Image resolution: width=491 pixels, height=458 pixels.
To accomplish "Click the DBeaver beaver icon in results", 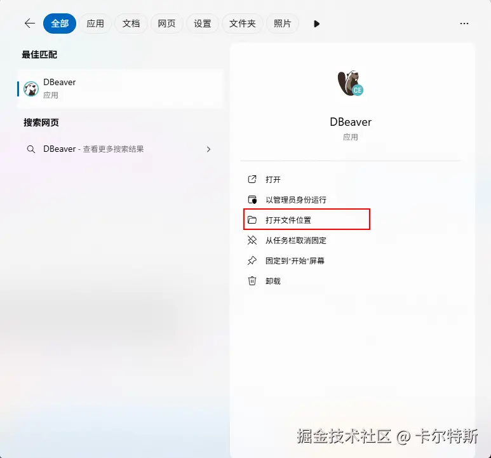I will point(31,89).
